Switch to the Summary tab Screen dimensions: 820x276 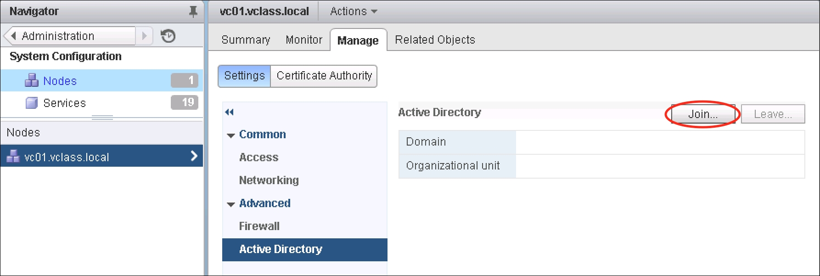[246, 40]
